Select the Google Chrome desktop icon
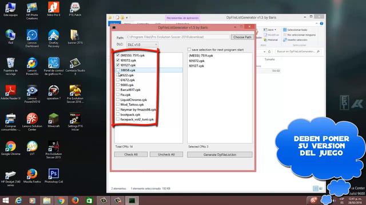Viewport: 366px width, 205px height. [10, 148]
